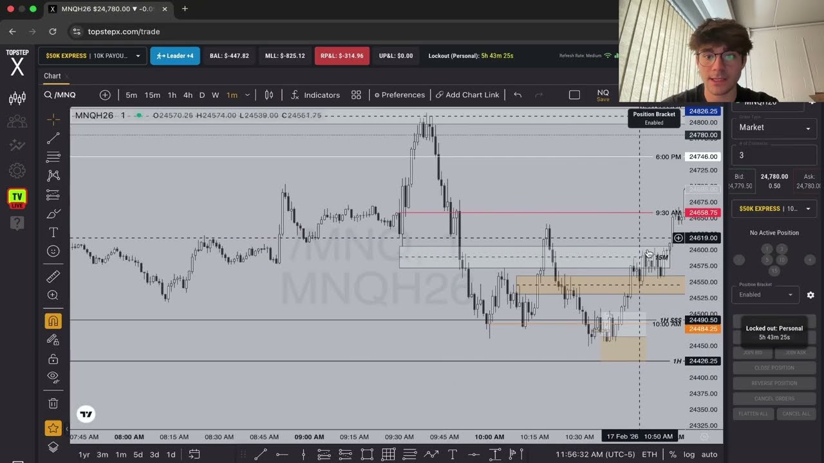824x463 pixels.
Task: Select the brush drawing tool
Action: tap(53, 213)
